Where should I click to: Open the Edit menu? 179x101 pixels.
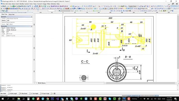point(7,4)
